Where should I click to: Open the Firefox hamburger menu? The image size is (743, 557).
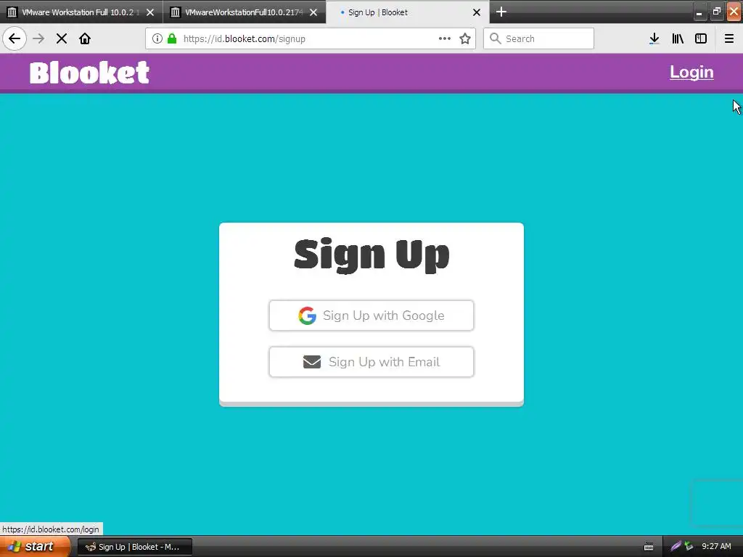click(729, 38)
